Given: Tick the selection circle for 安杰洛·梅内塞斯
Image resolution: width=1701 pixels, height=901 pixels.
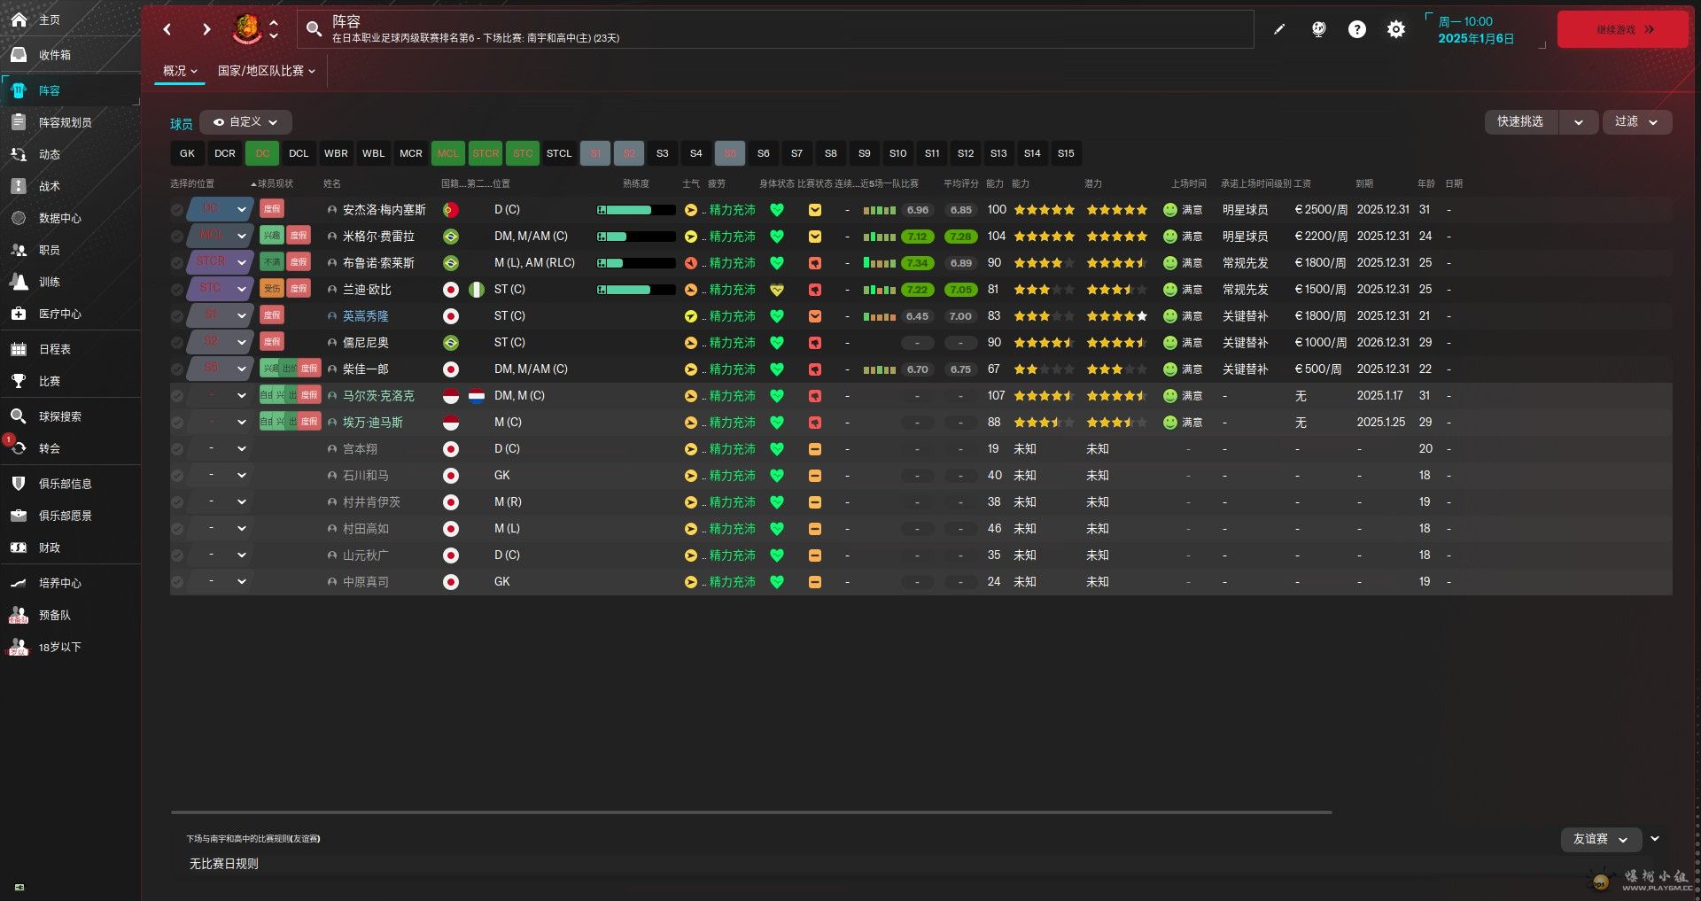Looking at the screenshot, I should tap(177, 210).
